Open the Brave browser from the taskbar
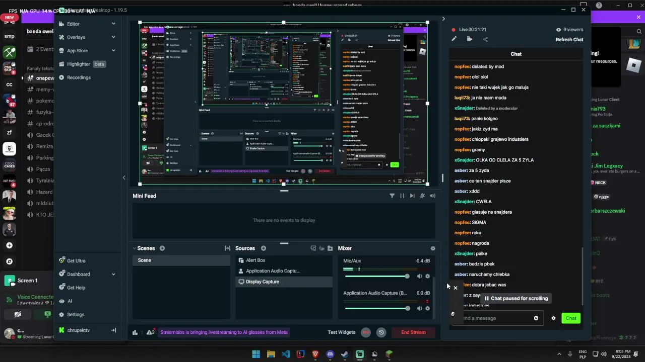This screenshot has width=645, height=362. [315, 354]
